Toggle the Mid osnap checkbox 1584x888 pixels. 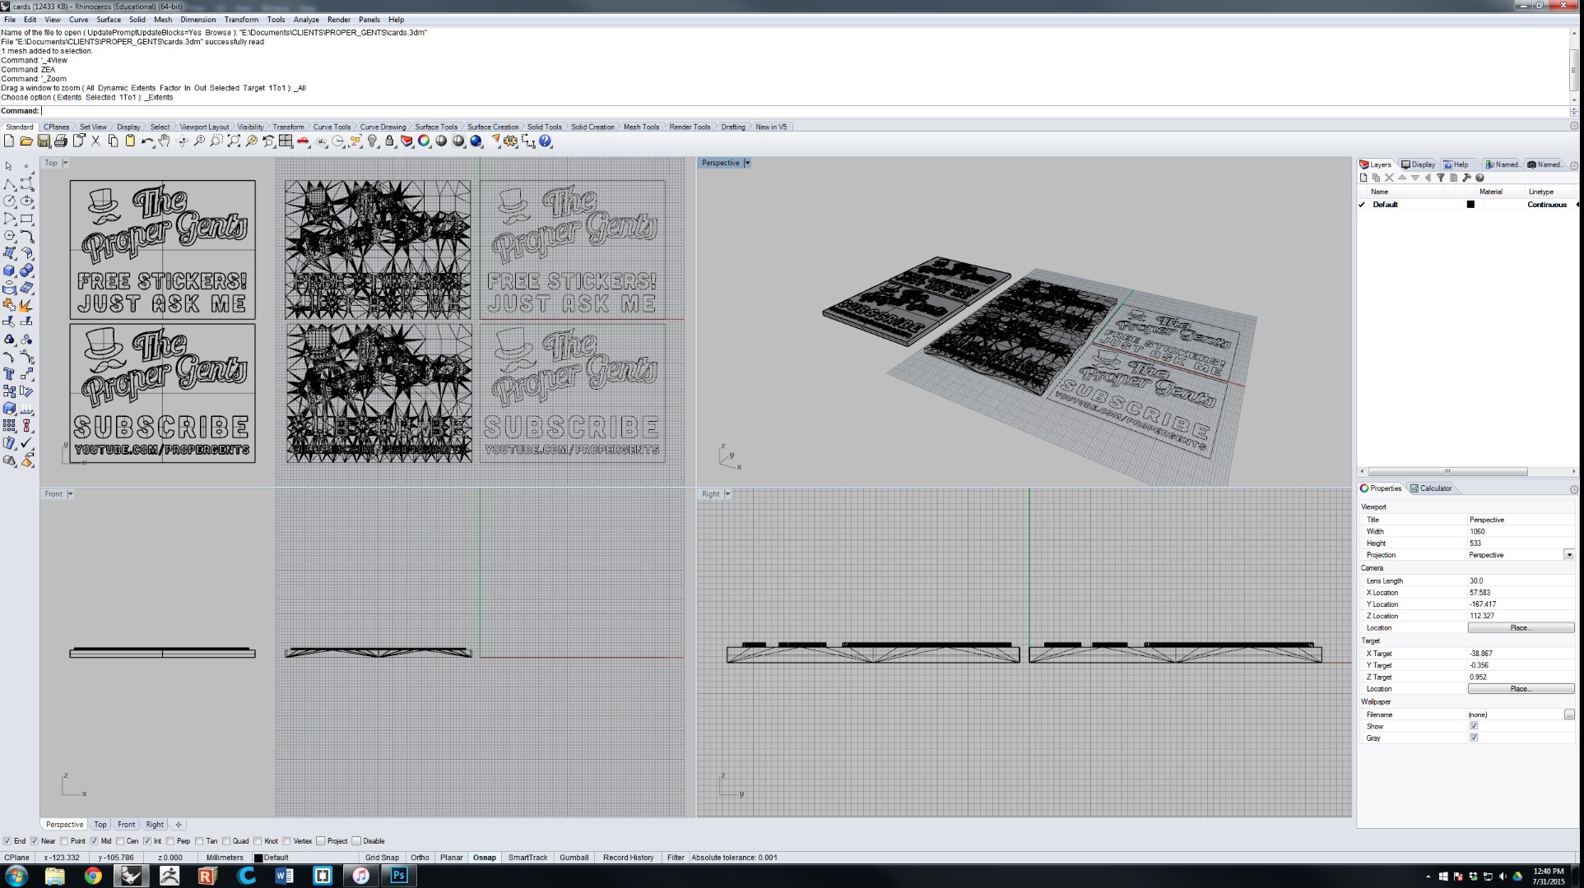point(94,841)
